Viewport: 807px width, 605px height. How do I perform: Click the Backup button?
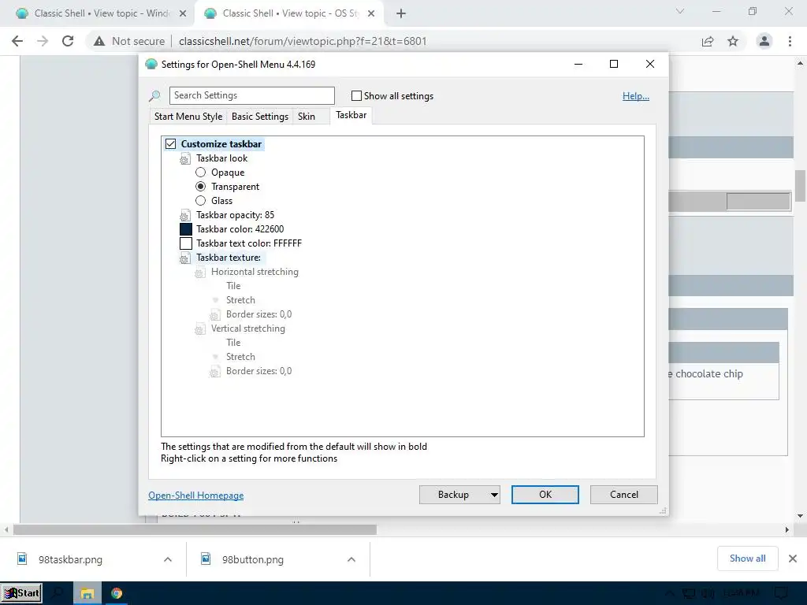[453, 495]
